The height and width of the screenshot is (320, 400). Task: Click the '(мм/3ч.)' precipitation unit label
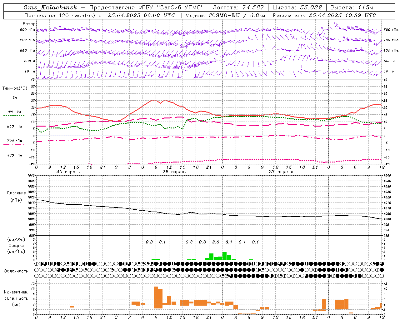[16, 240]
